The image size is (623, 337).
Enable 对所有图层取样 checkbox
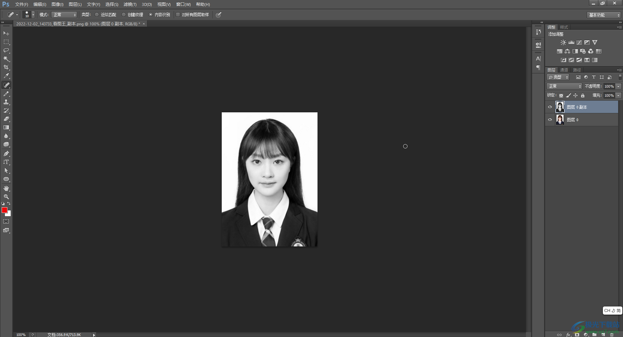178,15
